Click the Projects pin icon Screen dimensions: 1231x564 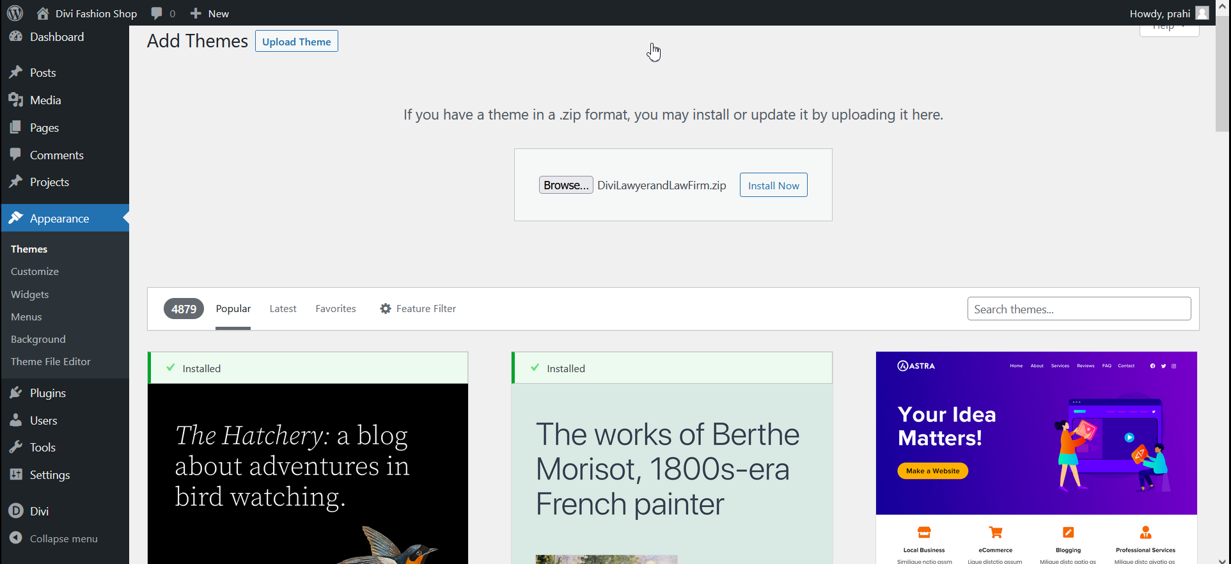point(16,182)
